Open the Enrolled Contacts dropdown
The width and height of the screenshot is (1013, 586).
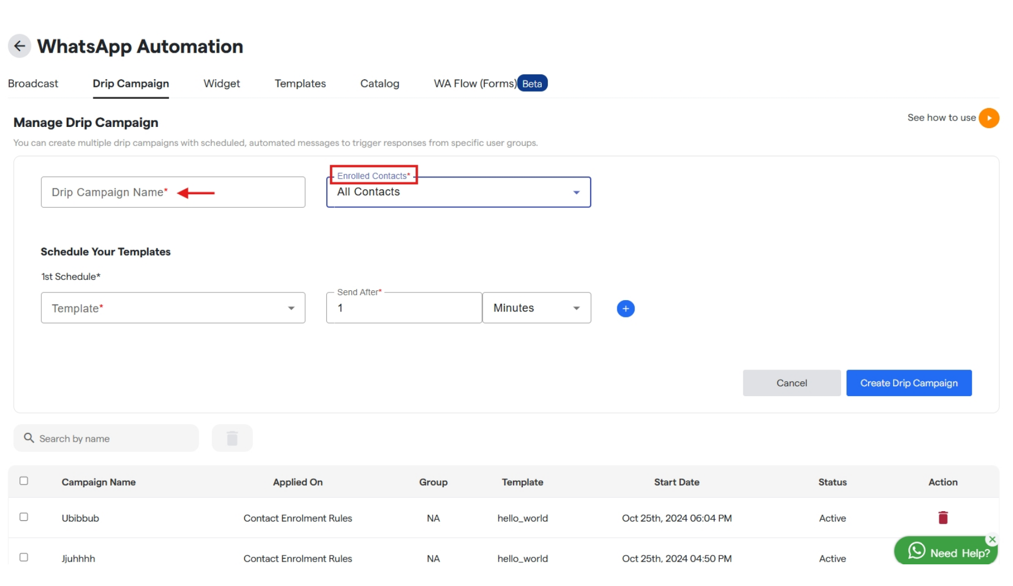(458, 192)
